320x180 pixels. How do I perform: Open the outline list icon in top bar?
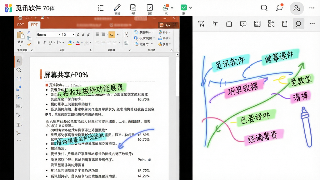tap(101, 8)
